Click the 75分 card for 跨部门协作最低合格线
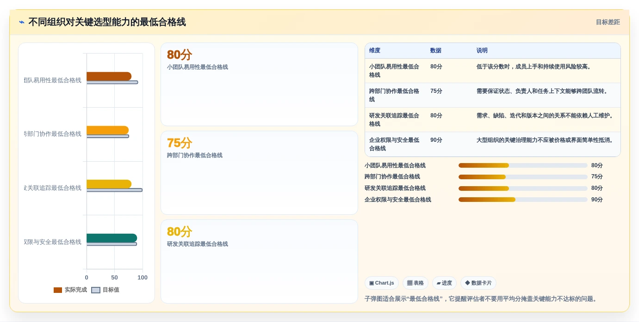The image size is (639, 322). coord(259,173)
